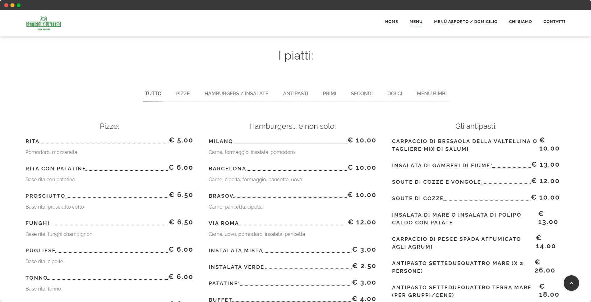Screen dimensions: 591x302
Task: Click the yellow minimize window button
Action: pyautogui.click(x=12, y=5)
